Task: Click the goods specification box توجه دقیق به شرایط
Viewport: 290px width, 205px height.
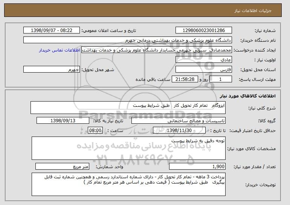Action: point(128,148)
